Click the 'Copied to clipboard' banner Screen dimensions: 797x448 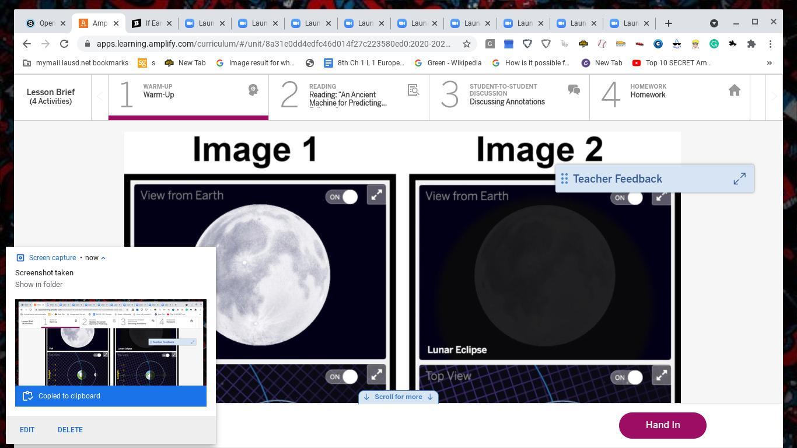pyautogui.click(x=111, y=396)
